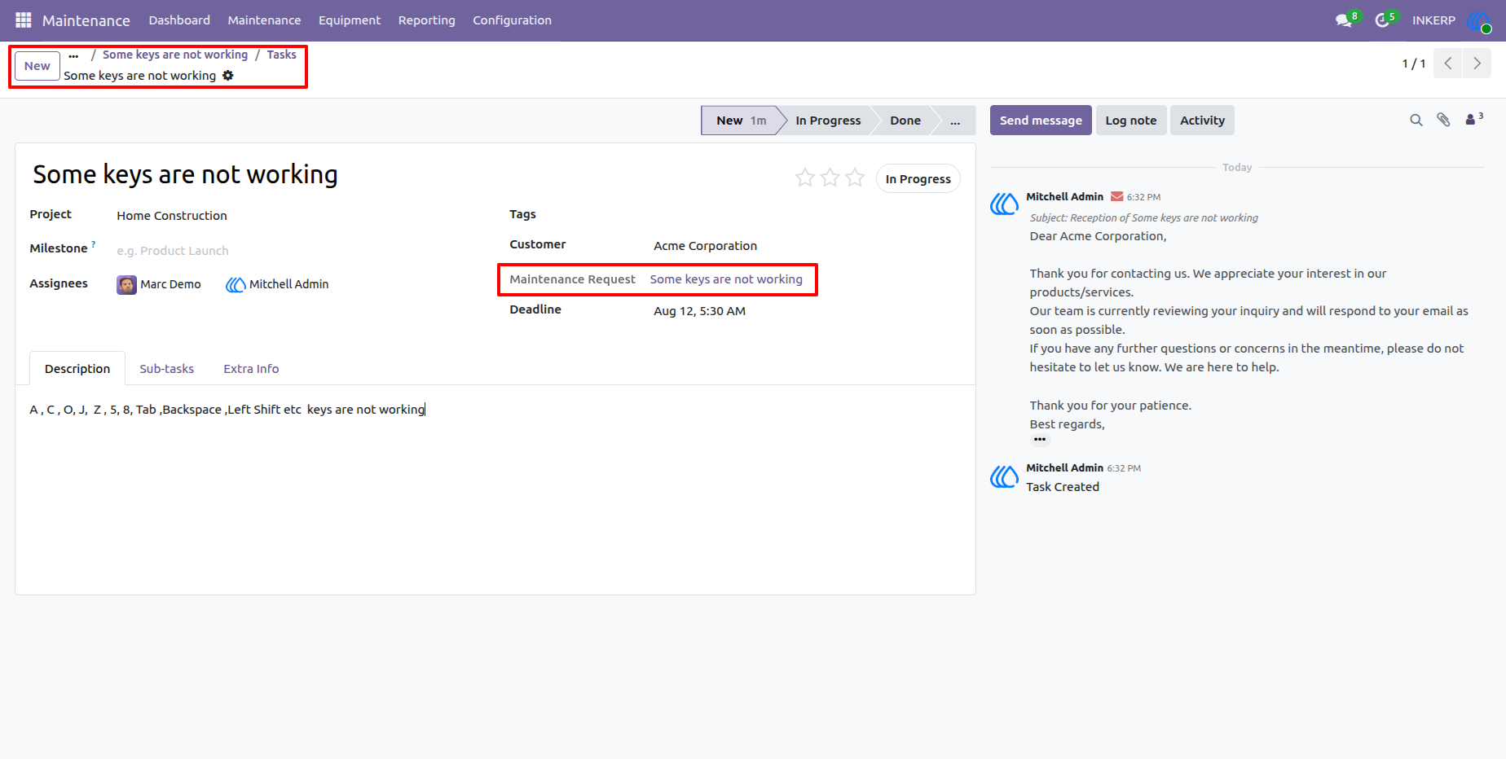Show followers icon with count 3
The height and width of the screenshot is (759, 1506).
(x=1474, y=119)
